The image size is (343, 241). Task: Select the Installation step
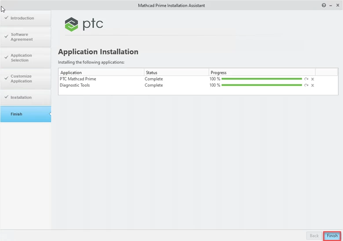pos(26,97)
